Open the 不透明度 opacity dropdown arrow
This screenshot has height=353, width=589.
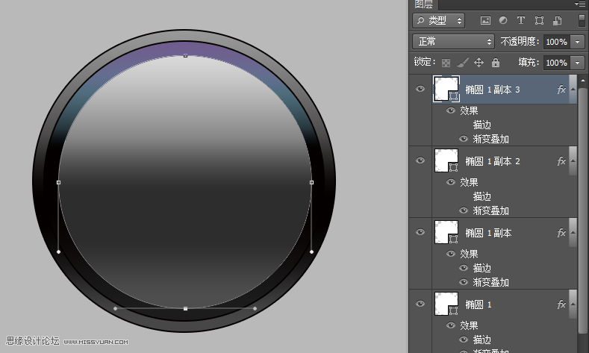click(x=577, y=42)
